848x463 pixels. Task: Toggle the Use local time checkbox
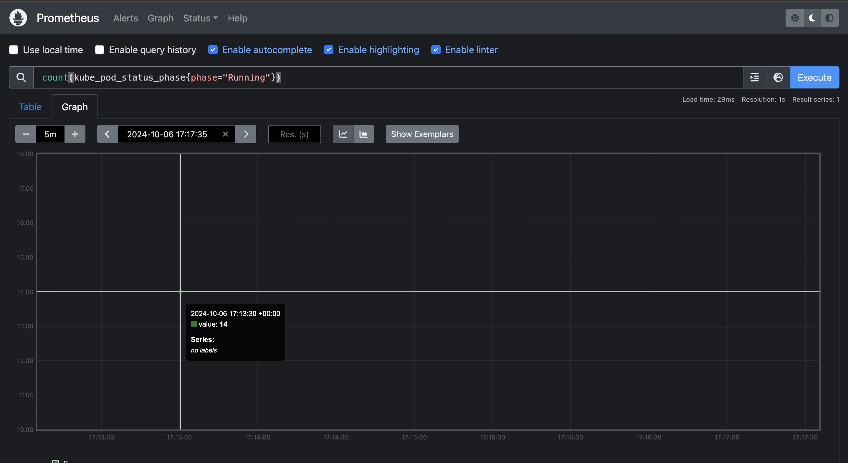point(14,50)
